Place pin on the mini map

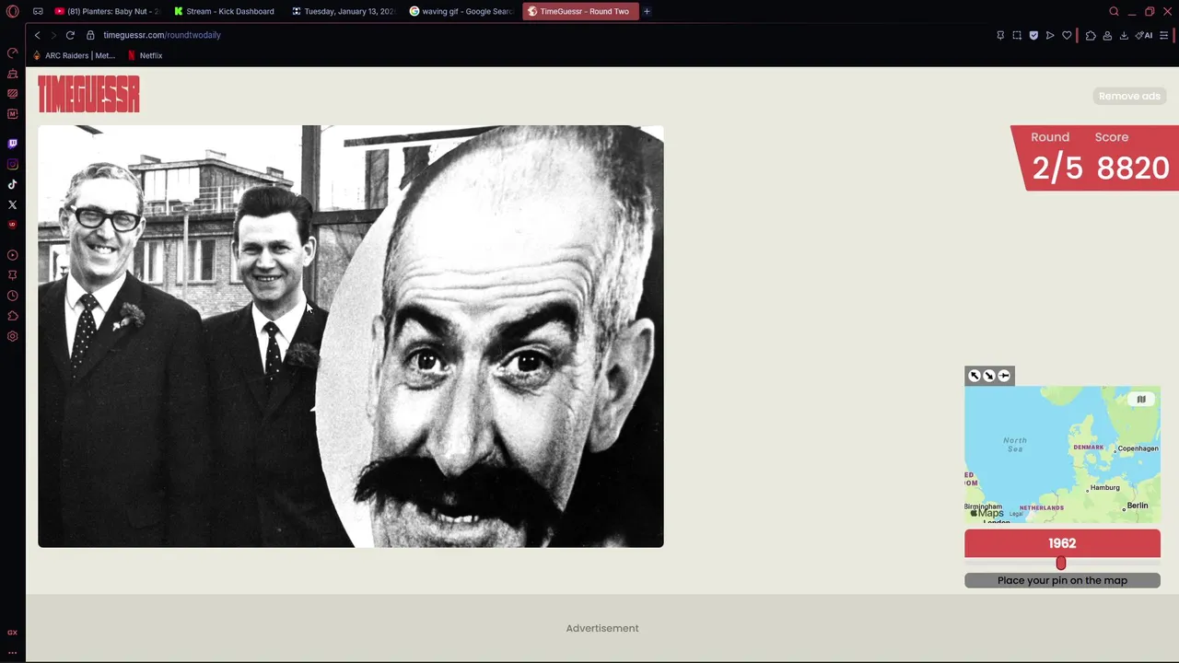tap(1062, 455)
